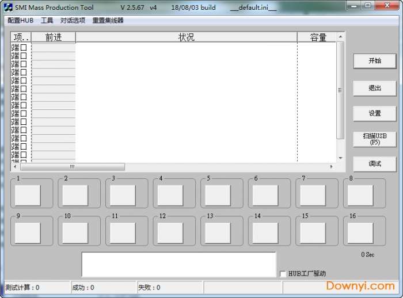Minimize the SMI Mass Production Tool window

pyautogui.click(x=355, y=5)
